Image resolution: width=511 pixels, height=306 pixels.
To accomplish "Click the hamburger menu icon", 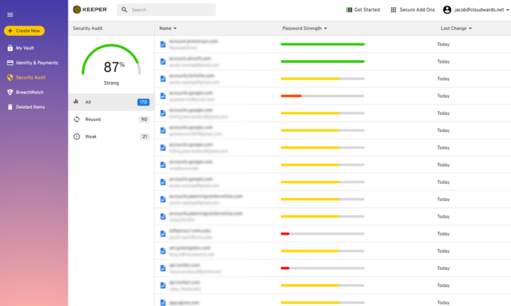I will pos(10,14).
